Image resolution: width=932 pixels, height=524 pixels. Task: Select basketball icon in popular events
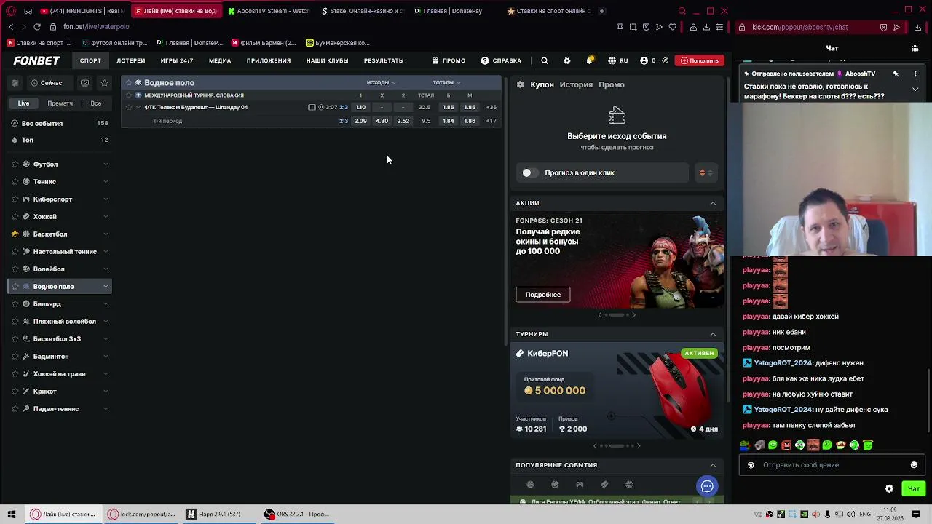(629, 485)
